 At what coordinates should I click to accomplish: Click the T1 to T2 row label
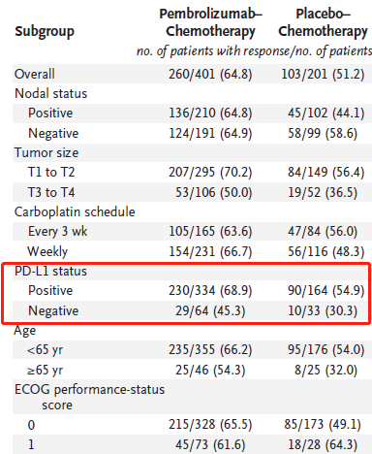pyautogui.click(x=51, y=172)
